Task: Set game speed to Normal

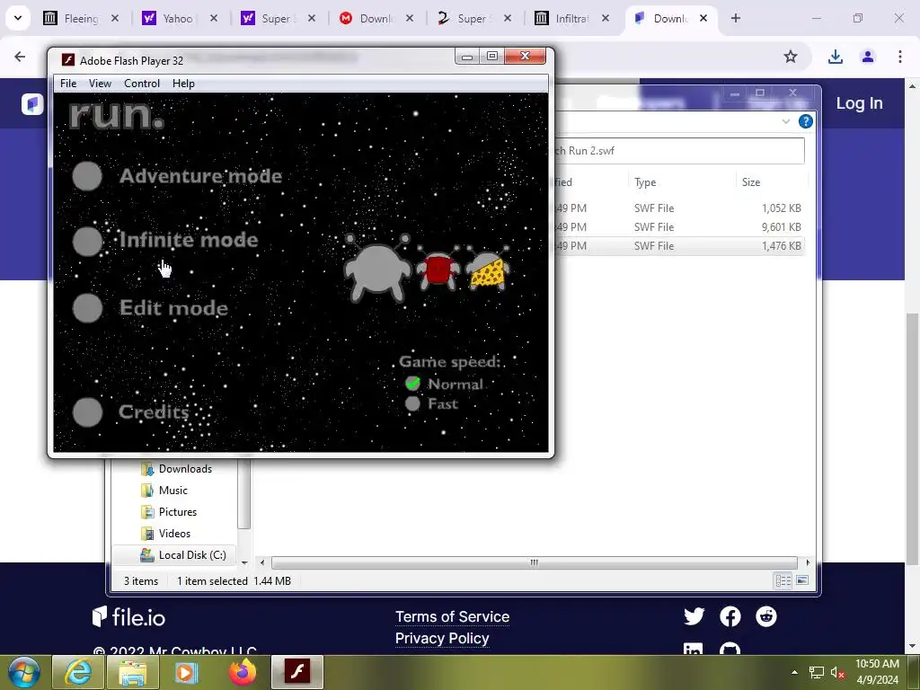Action: (413, 384)
